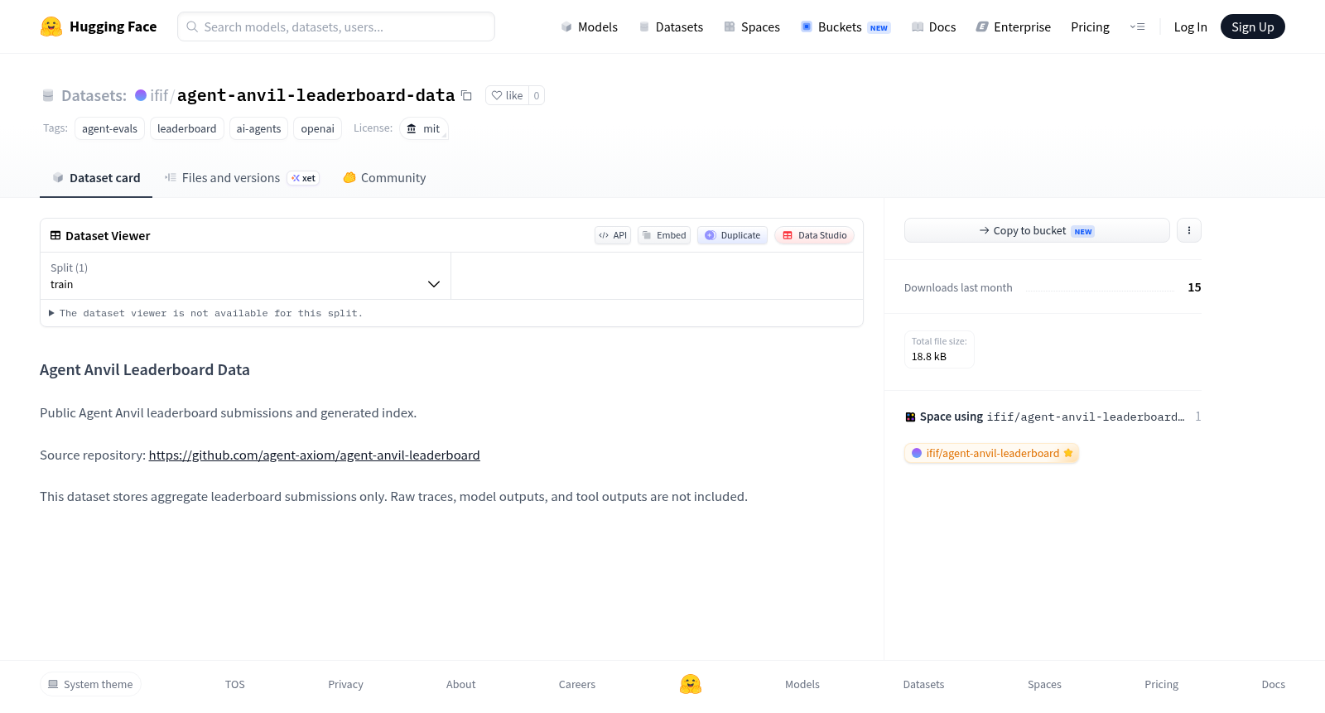The height and width of the screenshot is (713, 1325).
Task: Select the mit license tag
Action: point(424,128)
